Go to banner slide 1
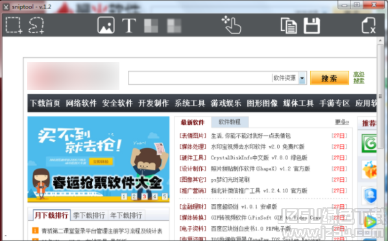This screenshot has width=388, height=241. click(x=124, y=196)
